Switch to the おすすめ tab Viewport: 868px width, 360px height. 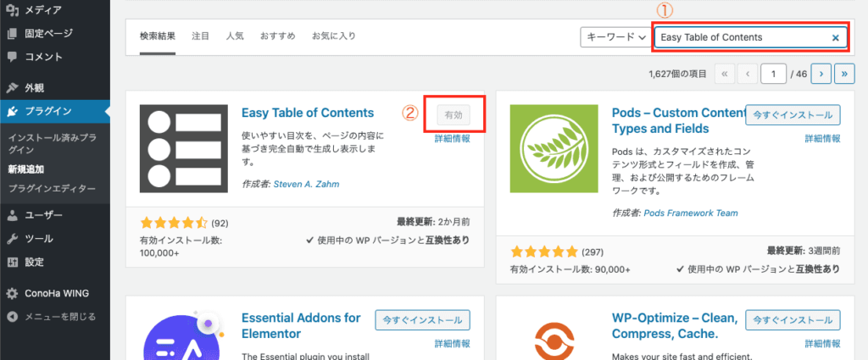278,36
